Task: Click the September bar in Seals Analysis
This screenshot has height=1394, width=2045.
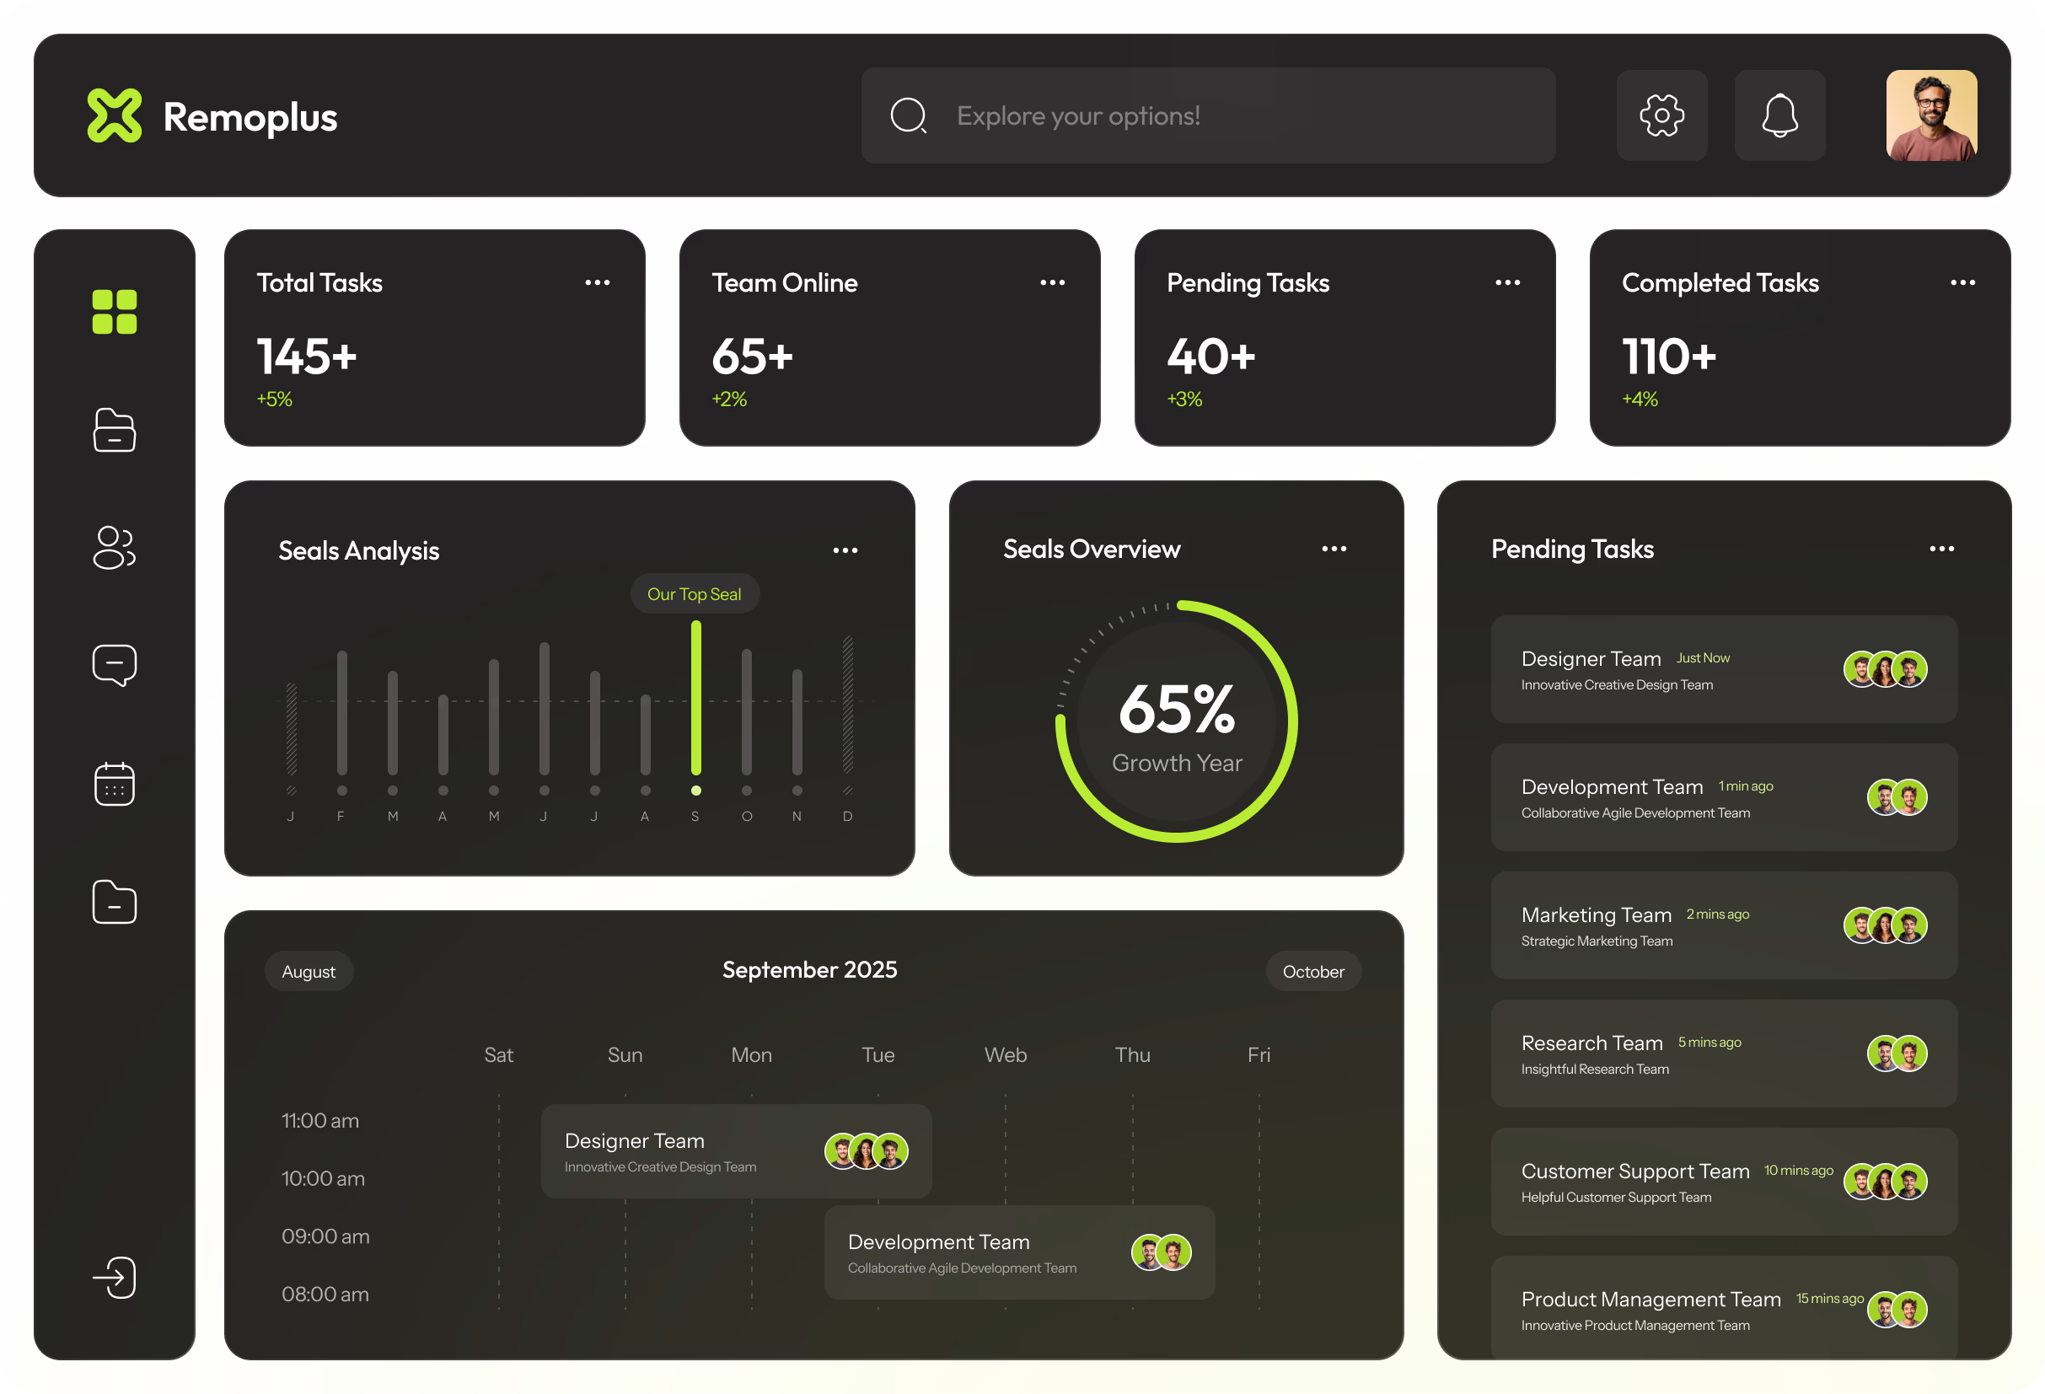Action: (x=696, y=697)
